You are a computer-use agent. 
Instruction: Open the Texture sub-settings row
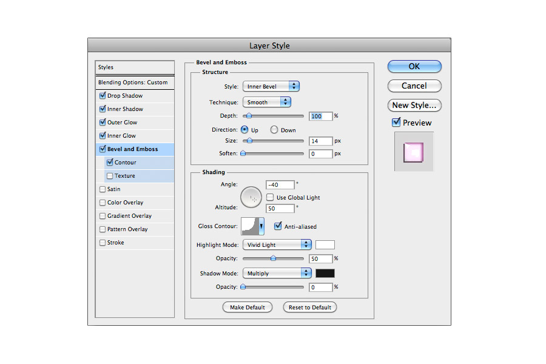(x=139, y=175)
